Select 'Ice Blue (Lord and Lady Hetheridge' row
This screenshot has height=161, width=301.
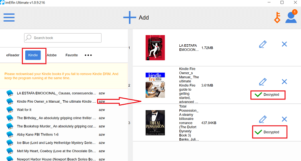56,143
